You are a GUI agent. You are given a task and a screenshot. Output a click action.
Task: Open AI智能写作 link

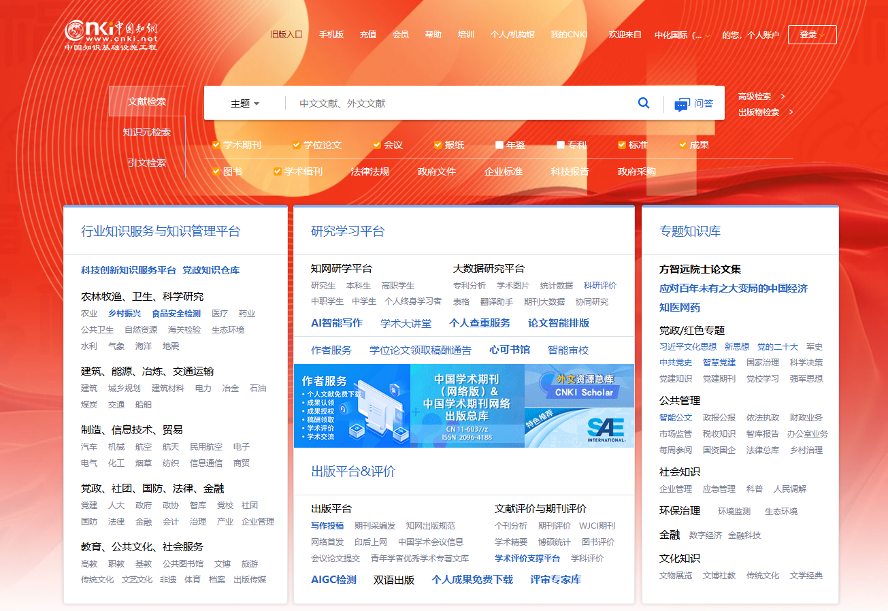pos(337,323)
